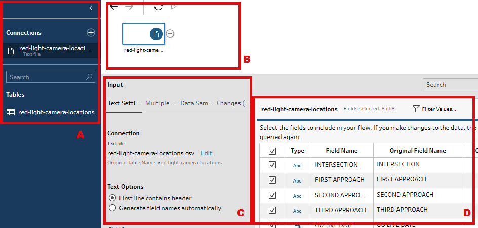The height and width of the screenshot is (228, 478).
Task: Click plus icon next to input step
Action: tap(170, 34)
